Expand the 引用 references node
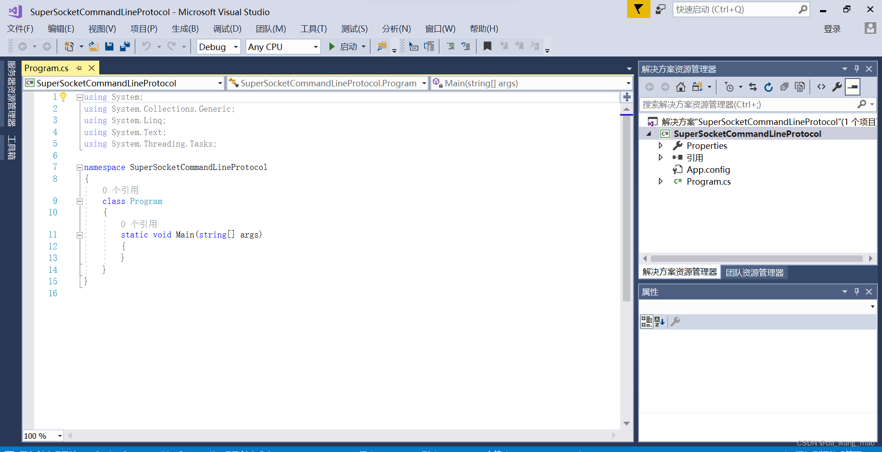The image size is (882, 452). 661,157
